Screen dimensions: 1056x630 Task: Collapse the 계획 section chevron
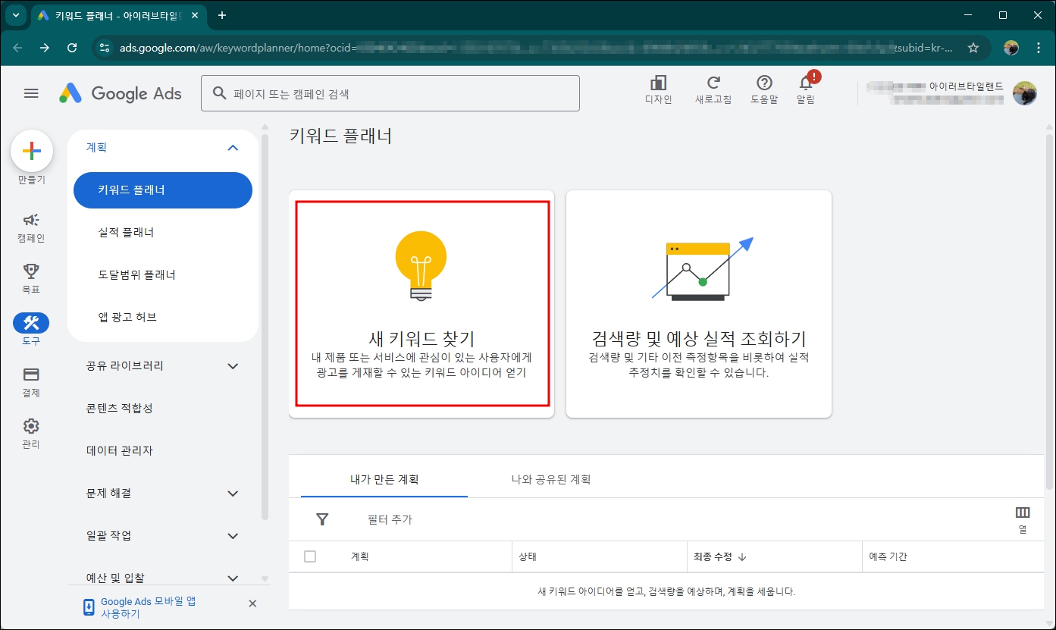235,147
